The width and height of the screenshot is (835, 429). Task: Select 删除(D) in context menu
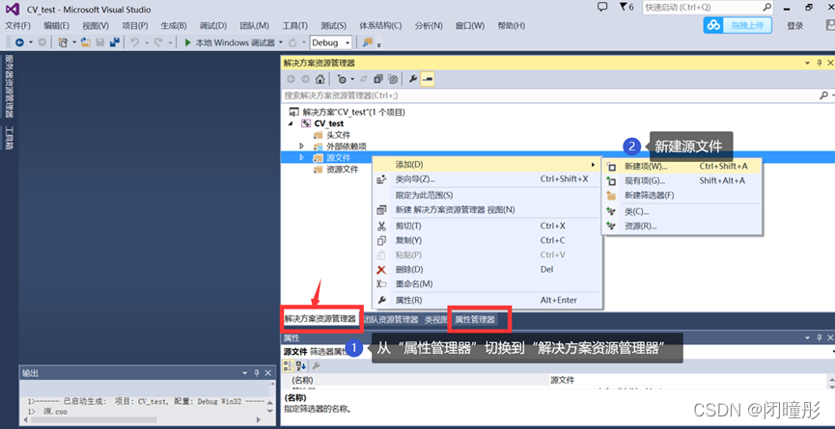[x=487, y=269]
